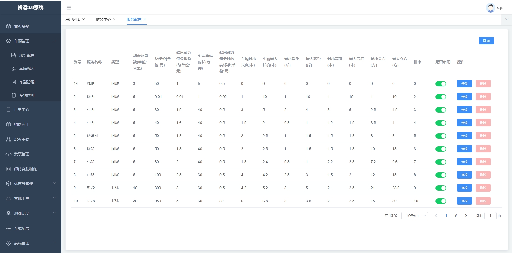Click the 其他工具 sidebar icon
Viewport: 512px width, 253px height.
click(9, 198)
